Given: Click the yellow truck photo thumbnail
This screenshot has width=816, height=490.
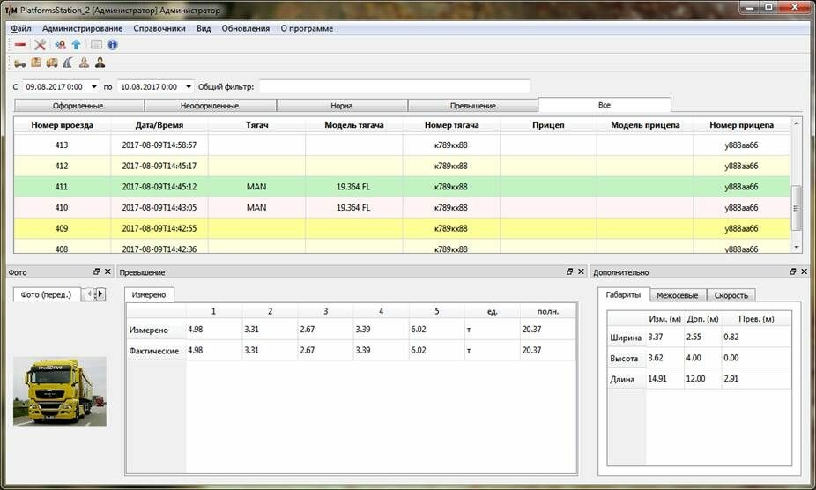Looking at the screenshot, I should pos(60,390).
